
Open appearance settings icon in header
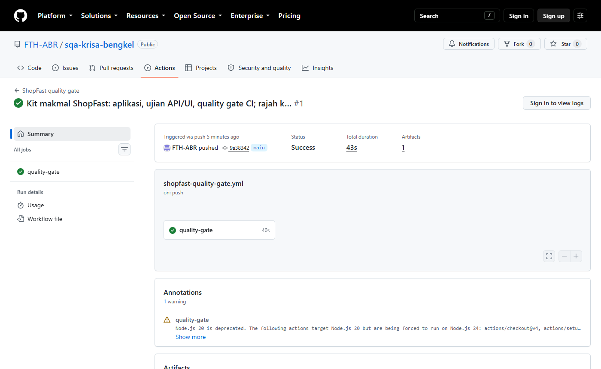click(x=580, y=16)
